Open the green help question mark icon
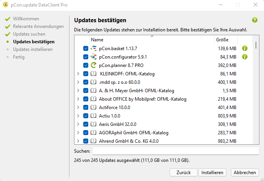 [254, 20]
